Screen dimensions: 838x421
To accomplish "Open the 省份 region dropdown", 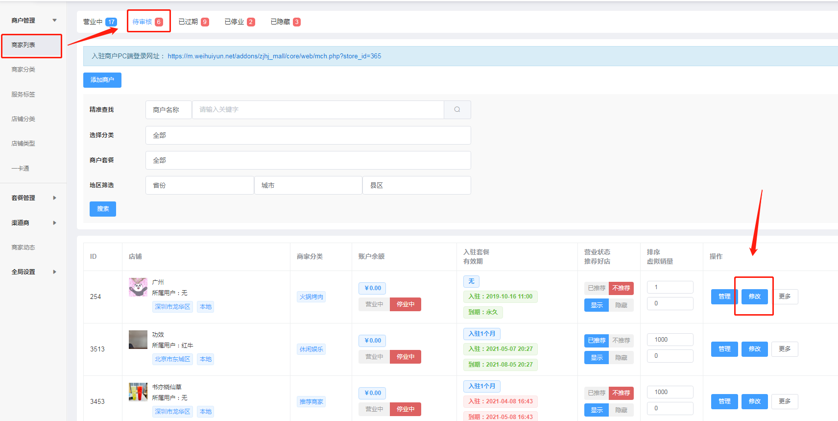I will (199, 185).
